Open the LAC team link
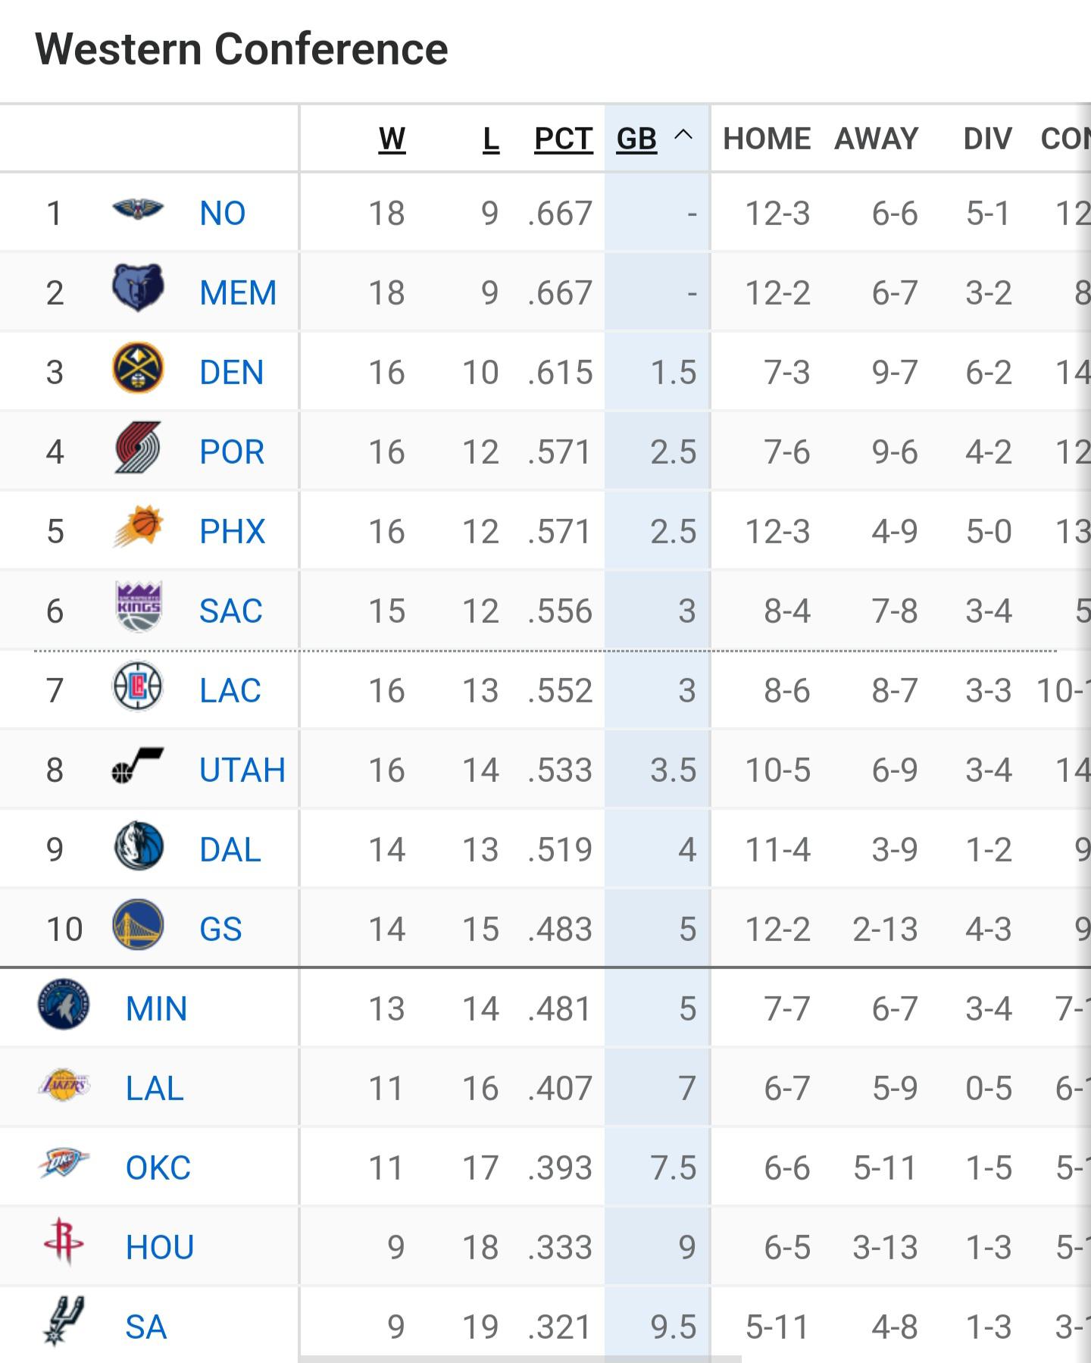This screenshot has height=1363, width=1091. [x=230, y=691]
